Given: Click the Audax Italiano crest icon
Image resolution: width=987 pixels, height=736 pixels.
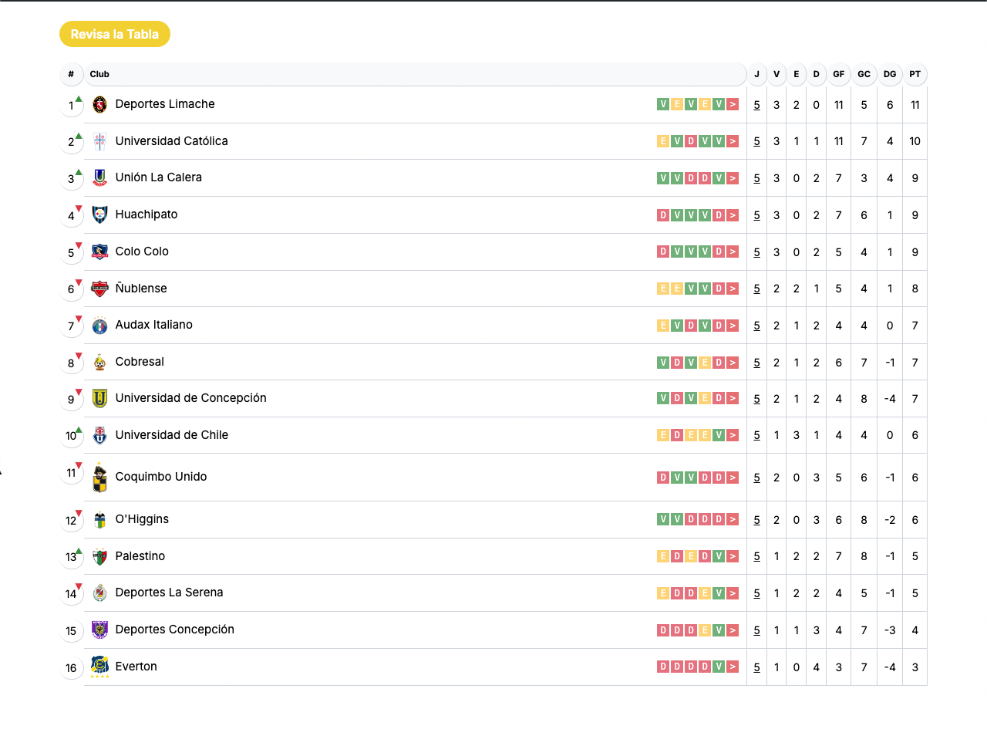Looking at the screenshot, I should pyautogui.click(x=99, y=326).
